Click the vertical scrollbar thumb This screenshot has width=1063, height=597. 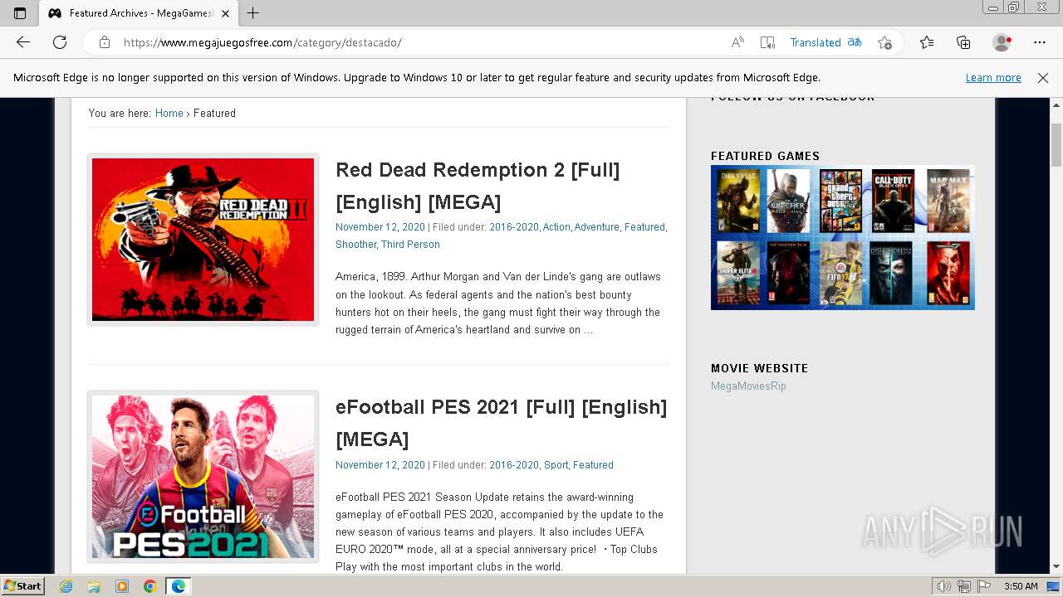1056,145
